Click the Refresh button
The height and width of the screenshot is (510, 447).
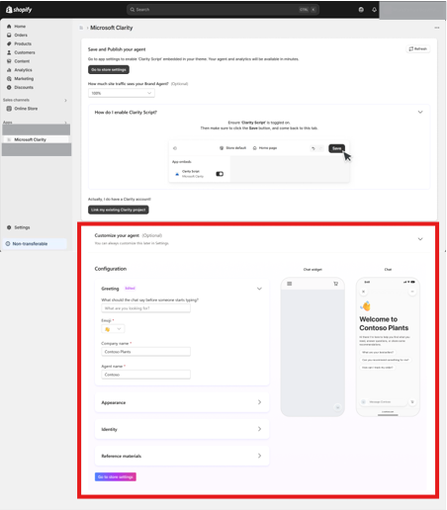click(x=418, y=48)
